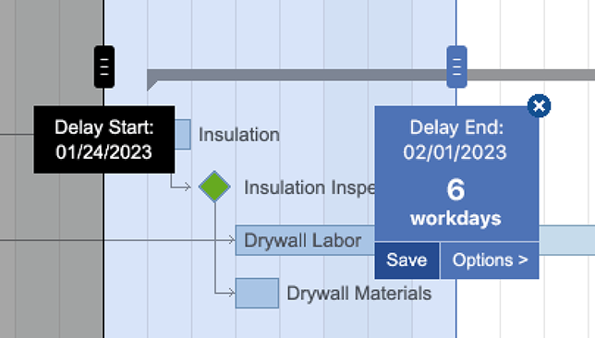Click the black Delay Start drag handle

(x=104, y=66)
